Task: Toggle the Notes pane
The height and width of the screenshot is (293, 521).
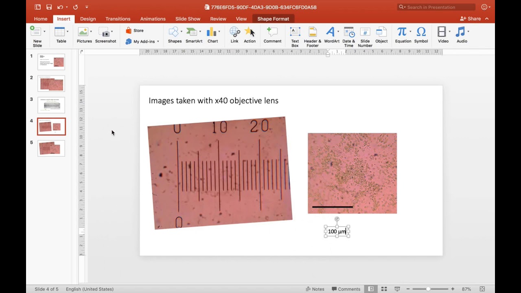Action: coord(315,289)
